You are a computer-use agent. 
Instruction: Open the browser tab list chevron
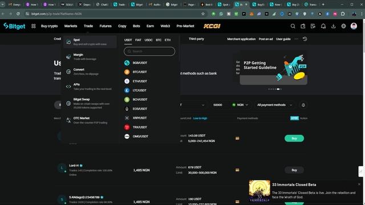[x=3, y=5]
